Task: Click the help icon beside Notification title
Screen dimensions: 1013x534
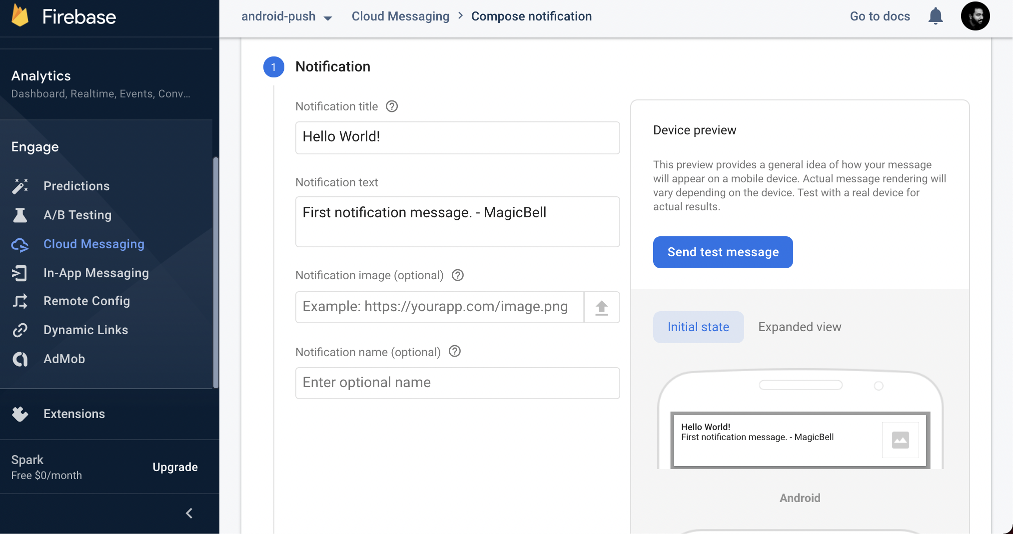Action: click(x=392, y=106)
